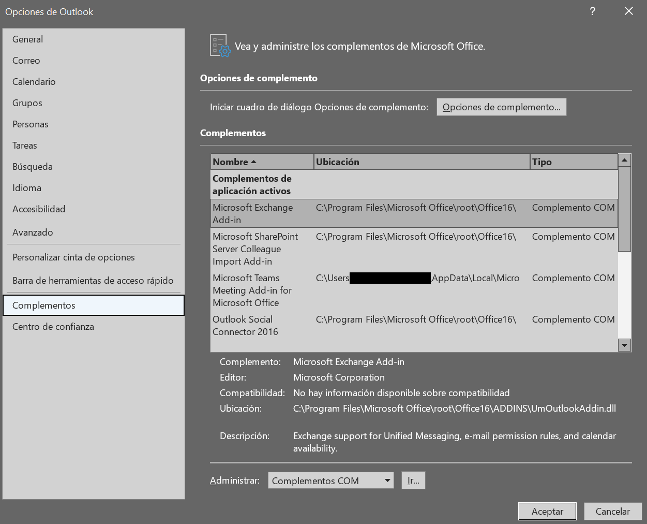
Task: Select the Calendario category
Action: point(94,82)
